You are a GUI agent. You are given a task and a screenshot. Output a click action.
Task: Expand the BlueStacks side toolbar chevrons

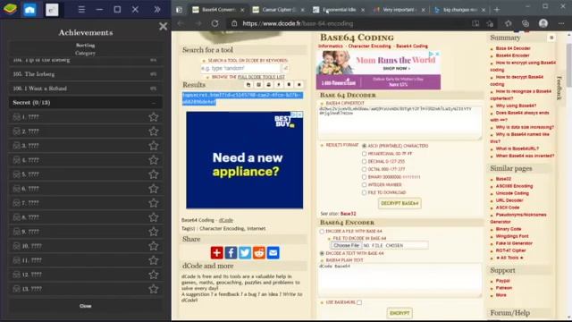(157, 10)
